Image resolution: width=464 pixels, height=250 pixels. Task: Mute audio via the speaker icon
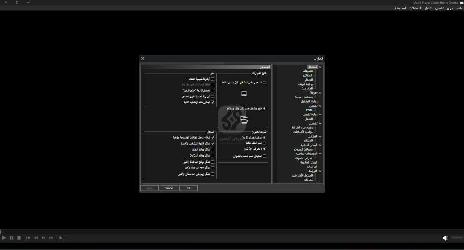coord(445,238)
